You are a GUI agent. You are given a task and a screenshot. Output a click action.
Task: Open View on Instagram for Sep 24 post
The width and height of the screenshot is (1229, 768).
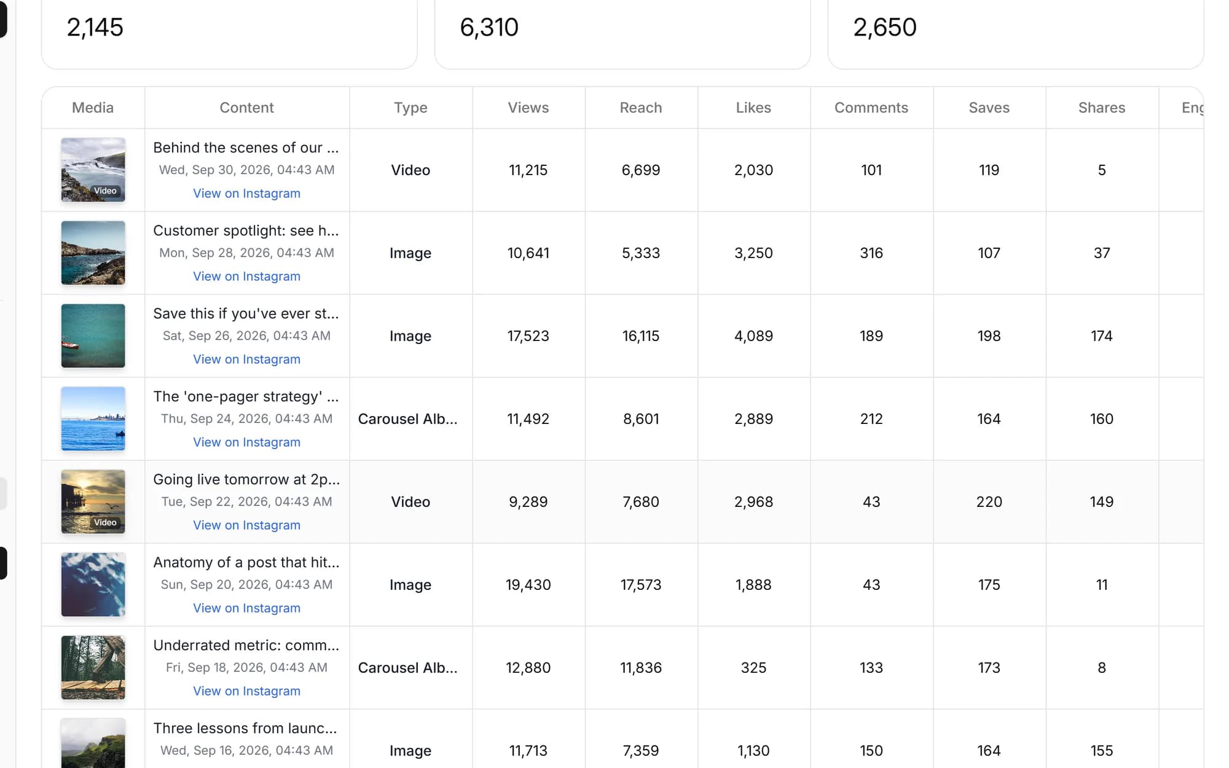[x=246, y=442]
